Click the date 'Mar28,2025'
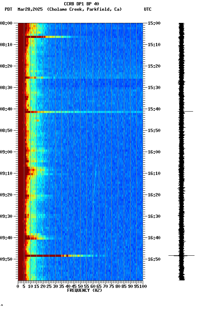This screenshot has width=197, height=309. click(30, 9)
